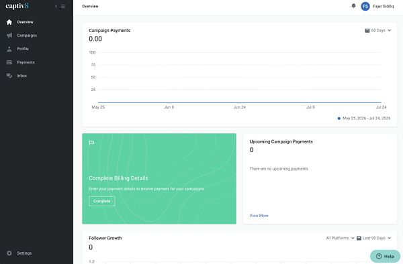Go to Campaigns in sidebar
The height and width of the screenshot is (264, 403).
(27, 36)
